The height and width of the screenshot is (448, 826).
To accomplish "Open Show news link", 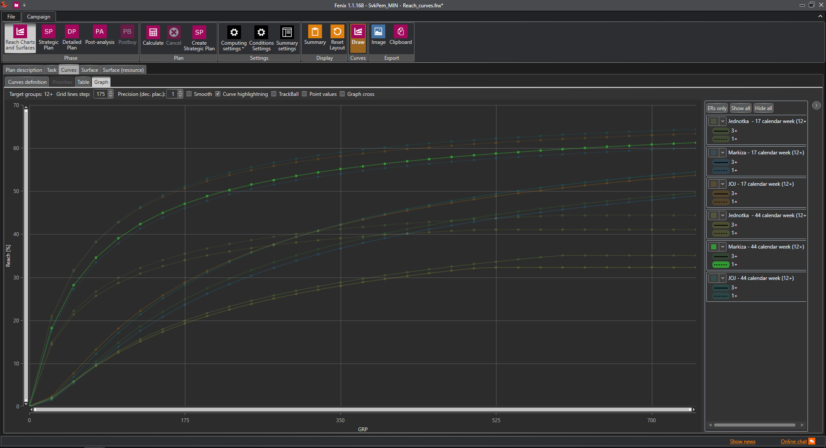I will [x=742, y=442].
